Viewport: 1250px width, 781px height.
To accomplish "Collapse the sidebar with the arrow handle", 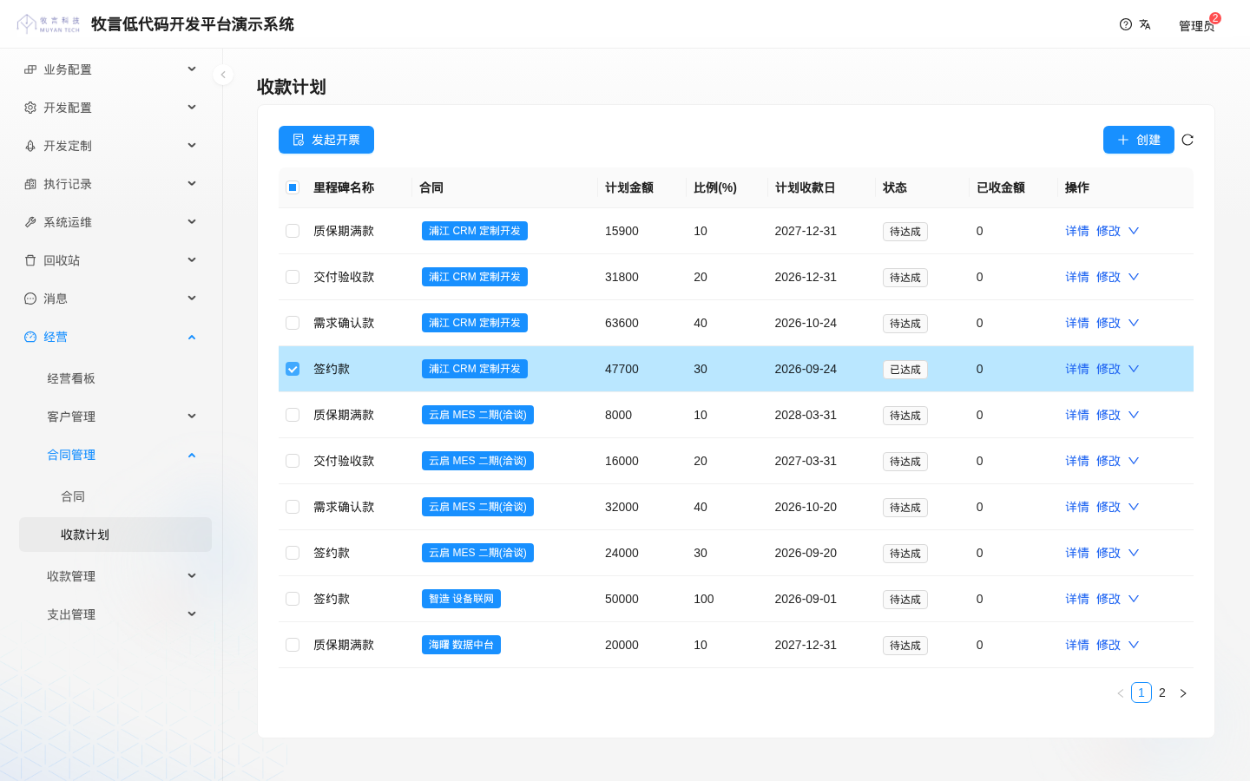I will (223, 75).
